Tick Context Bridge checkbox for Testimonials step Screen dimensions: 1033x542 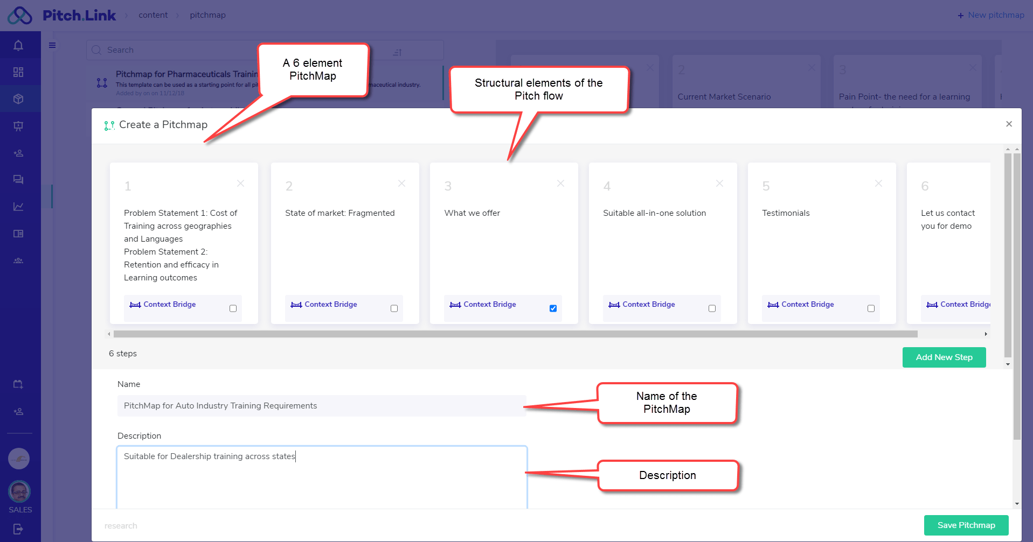pos(871,308)
